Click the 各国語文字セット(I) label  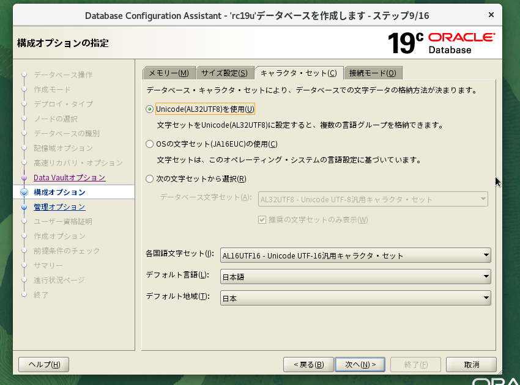pos(180,254)
